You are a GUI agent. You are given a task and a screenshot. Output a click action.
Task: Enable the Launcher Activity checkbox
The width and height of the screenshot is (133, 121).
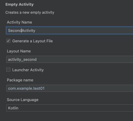8,70
